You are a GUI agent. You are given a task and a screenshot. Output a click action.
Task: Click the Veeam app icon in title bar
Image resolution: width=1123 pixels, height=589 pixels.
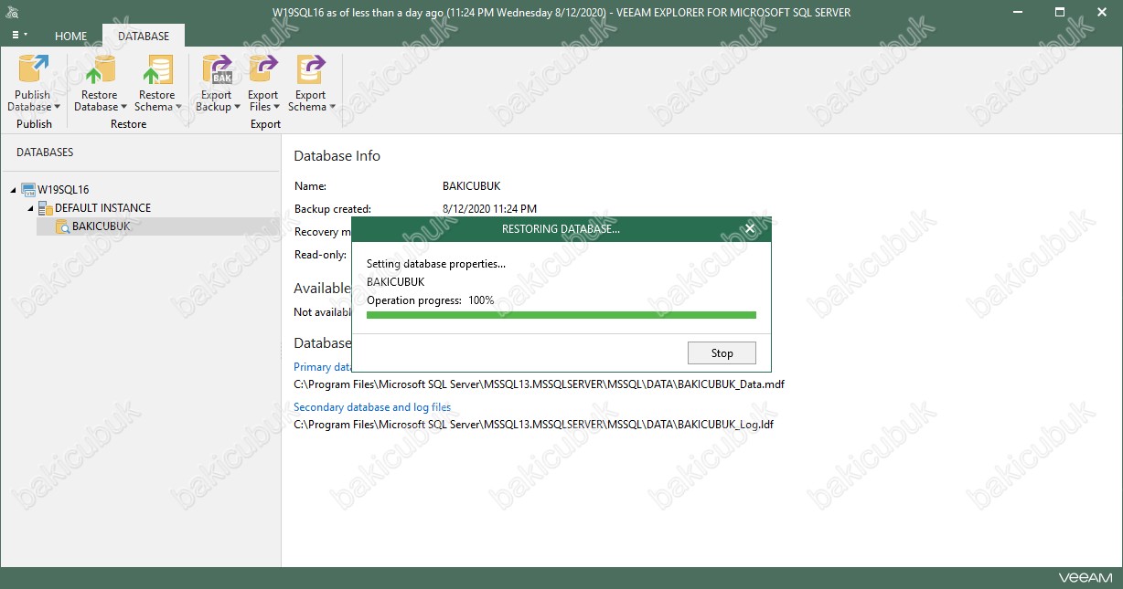(13, 13)
